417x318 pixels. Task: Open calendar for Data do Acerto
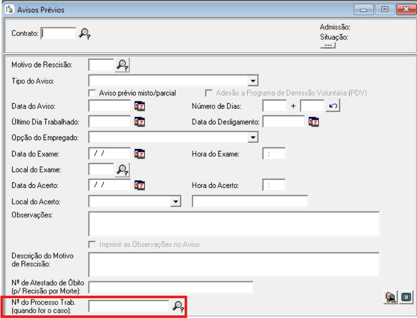pyautogui.click(x=140, y=185)
